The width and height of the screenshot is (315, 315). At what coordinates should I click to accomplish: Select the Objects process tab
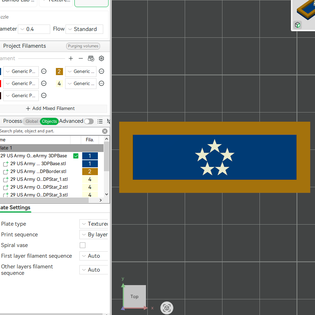tap(49, 121)
